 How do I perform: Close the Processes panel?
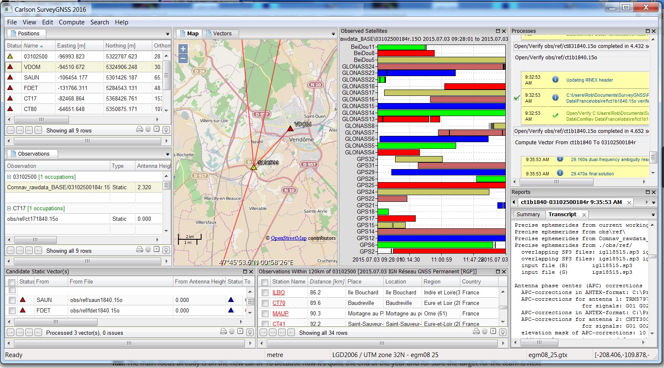pos(653,31)
